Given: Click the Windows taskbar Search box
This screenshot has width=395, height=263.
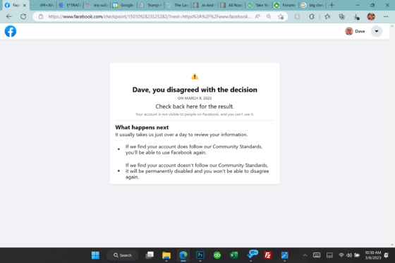Looking at the screenshot, I should point(123,255).
